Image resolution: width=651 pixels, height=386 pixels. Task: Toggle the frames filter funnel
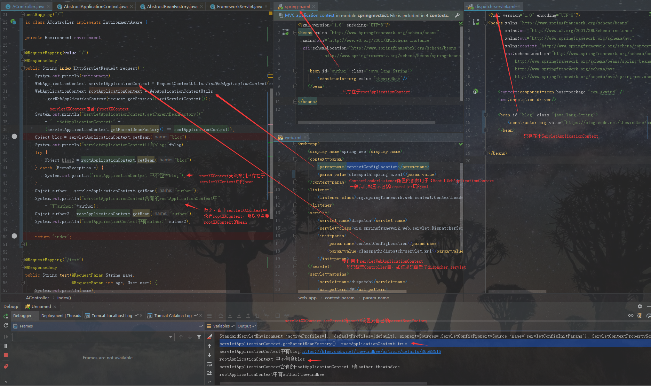coord(199,337)
